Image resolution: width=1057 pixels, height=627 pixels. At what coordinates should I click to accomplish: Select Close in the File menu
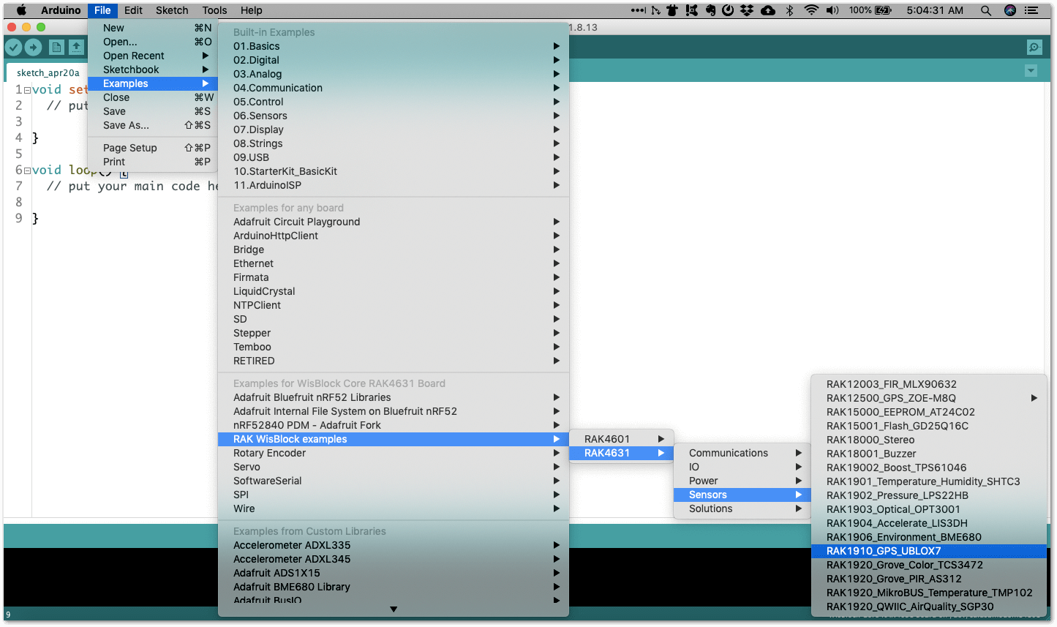pos(153,97)
